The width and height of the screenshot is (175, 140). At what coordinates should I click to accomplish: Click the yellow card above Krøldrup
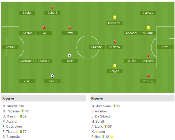(x=148, y=28)
